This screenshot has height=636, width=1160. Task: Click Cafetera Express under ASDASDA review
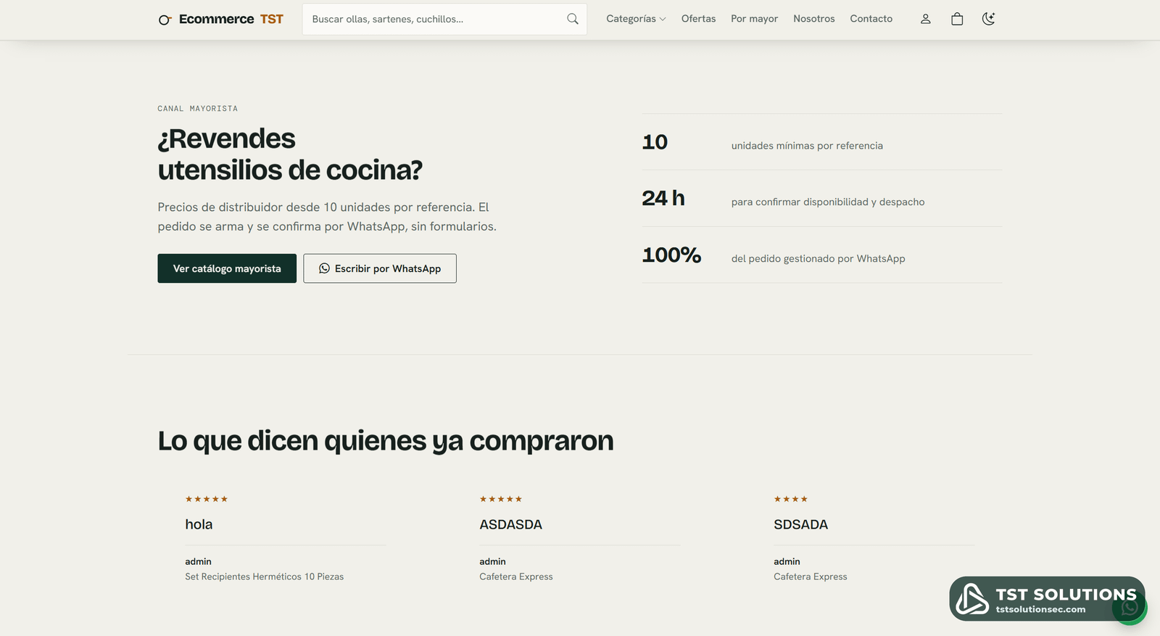tap(515, 577)
